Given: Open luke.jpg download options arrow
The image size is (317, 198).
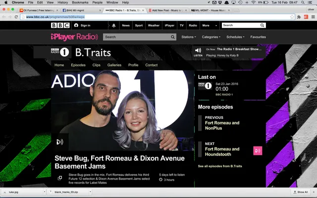Looking at the screenshot, I should [x=44, y=192].
